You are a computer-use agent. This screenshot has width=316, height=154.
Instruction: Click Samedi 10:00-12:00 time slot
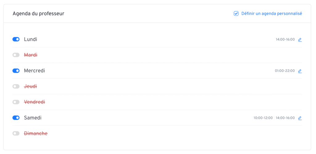coord(263,118)
